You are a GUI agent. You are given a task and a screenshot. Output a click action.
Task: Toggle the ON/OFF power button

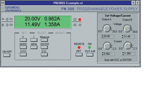click(x=7, y=55)
